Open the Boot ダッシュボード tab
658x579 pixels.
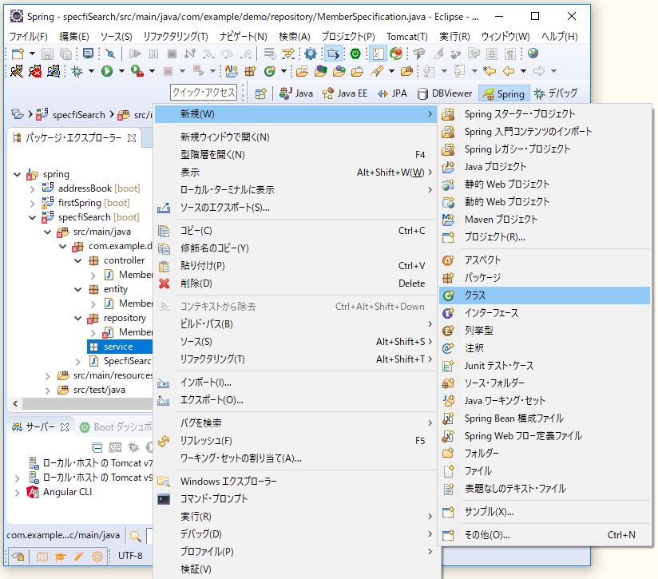point(116,427)
